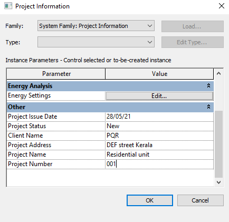The width and height of the screenshot is (229, 222).
Task: Collapse the Other parameters group
Action: tap(208, 107)
